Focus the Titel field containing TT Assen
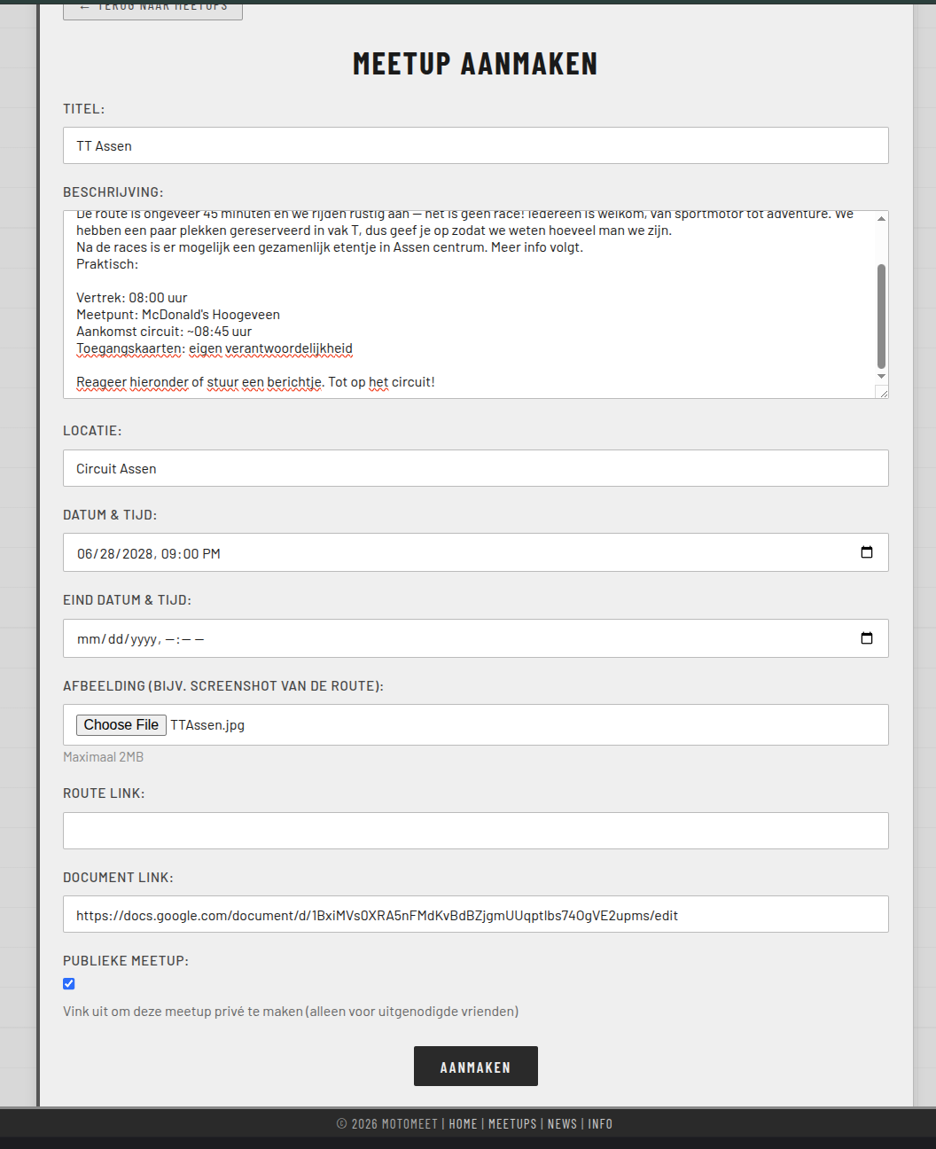 [476, 145]
